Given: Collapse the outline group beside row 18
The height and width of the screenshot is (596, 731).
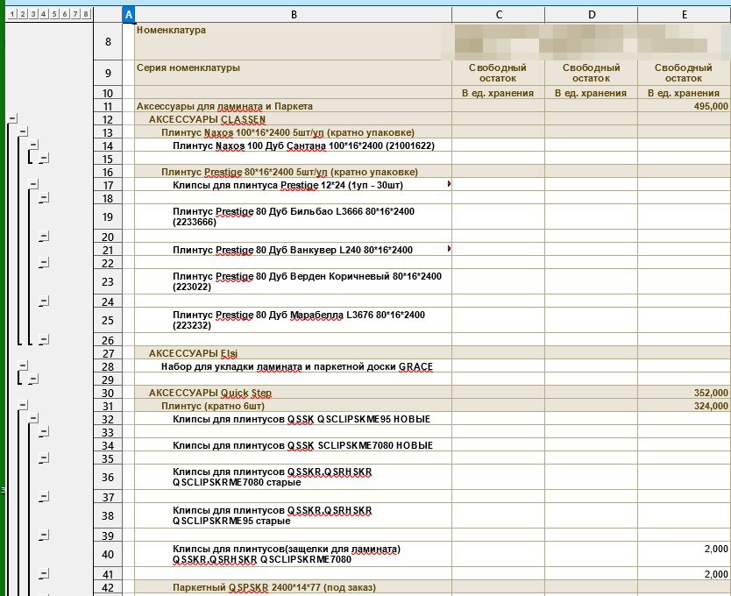Looking at the screenshot, I should [x=44, y=198].
